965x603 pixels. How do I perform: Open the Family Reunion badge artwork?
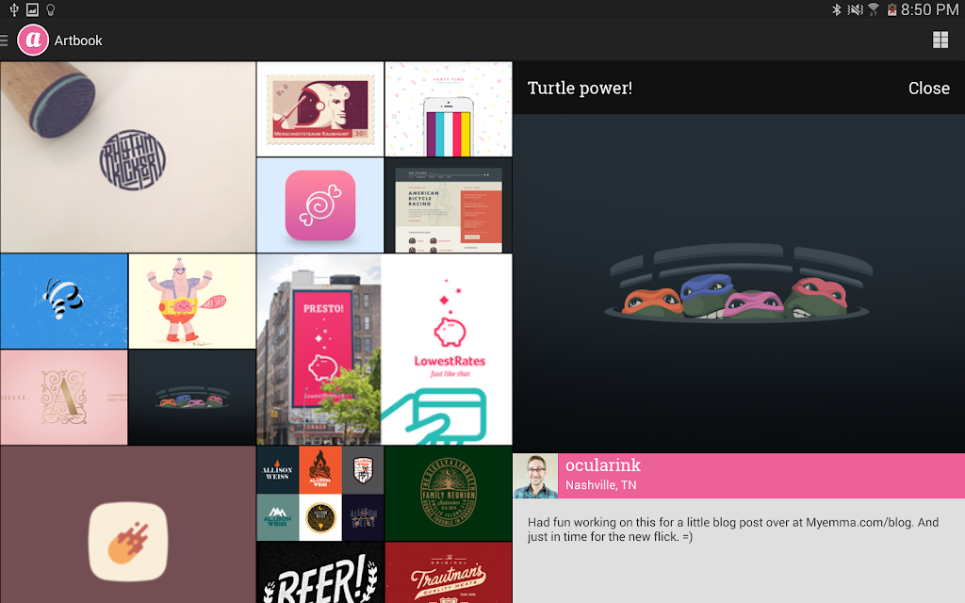pos(449,494)
